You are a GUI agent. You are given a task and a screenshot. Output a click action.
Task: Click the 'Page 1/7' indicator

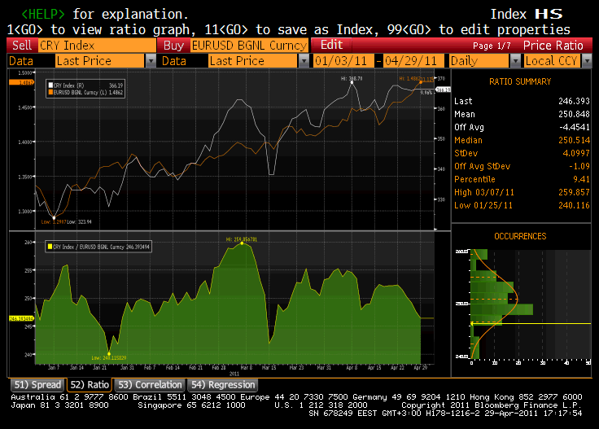point(492,46)
